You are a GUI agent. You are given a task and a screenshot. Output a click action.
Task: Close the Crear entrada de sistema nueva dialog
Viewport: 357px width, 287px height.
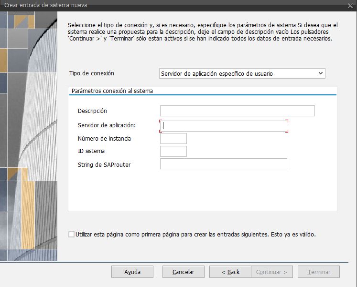[350, 6]
